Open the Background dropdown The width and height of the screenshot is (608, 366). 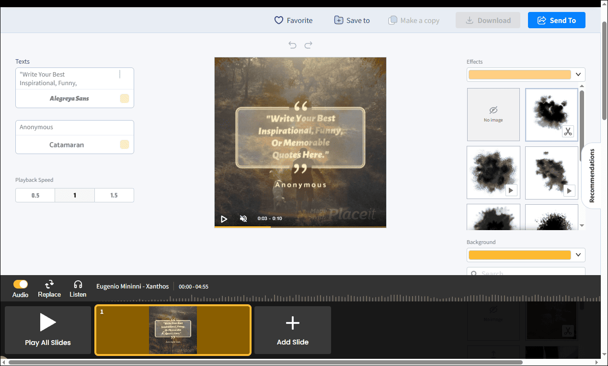[x=578, y=255]
